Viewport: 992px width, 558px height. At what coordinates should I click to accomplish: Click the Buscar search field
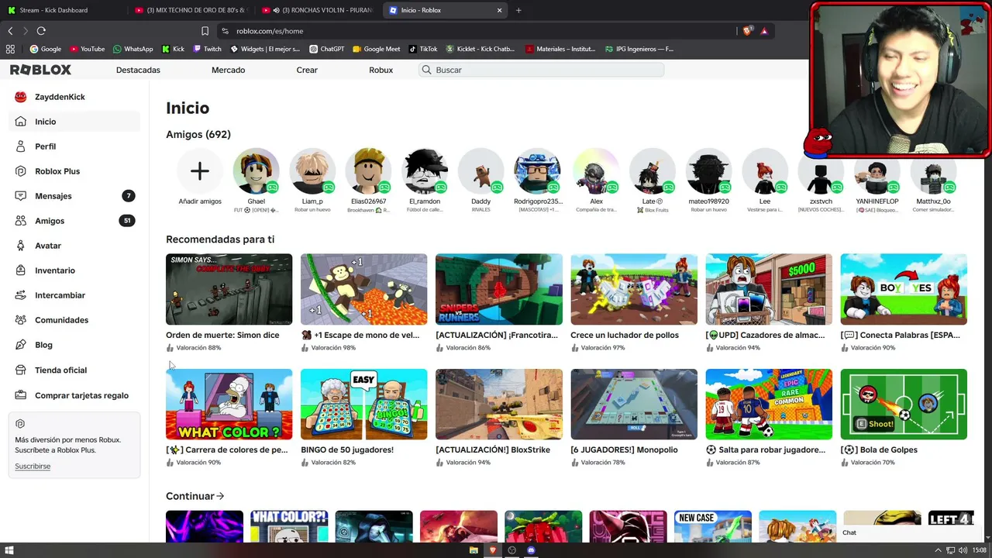(x=542, y=70)
